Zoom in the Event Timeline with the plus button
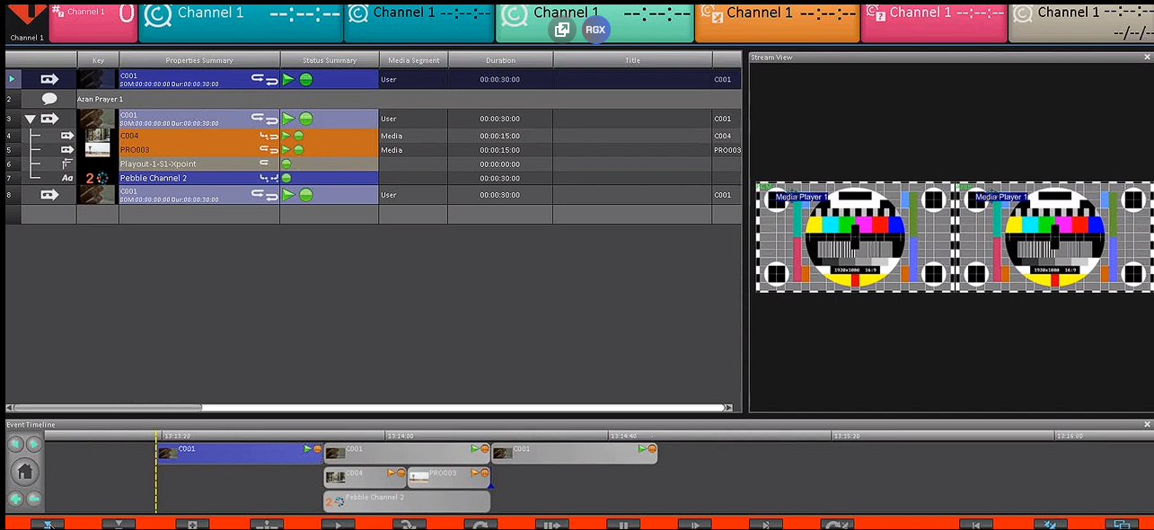1154x530 pixels. (x=16, y=499)
